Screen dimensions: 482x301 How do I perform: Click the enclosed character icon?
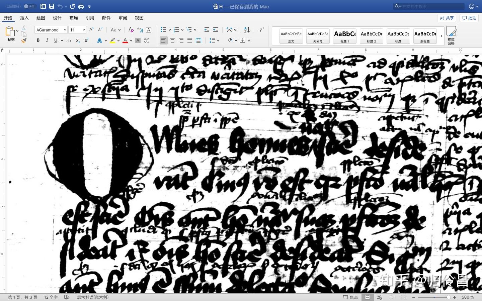(x=147, y=40)
